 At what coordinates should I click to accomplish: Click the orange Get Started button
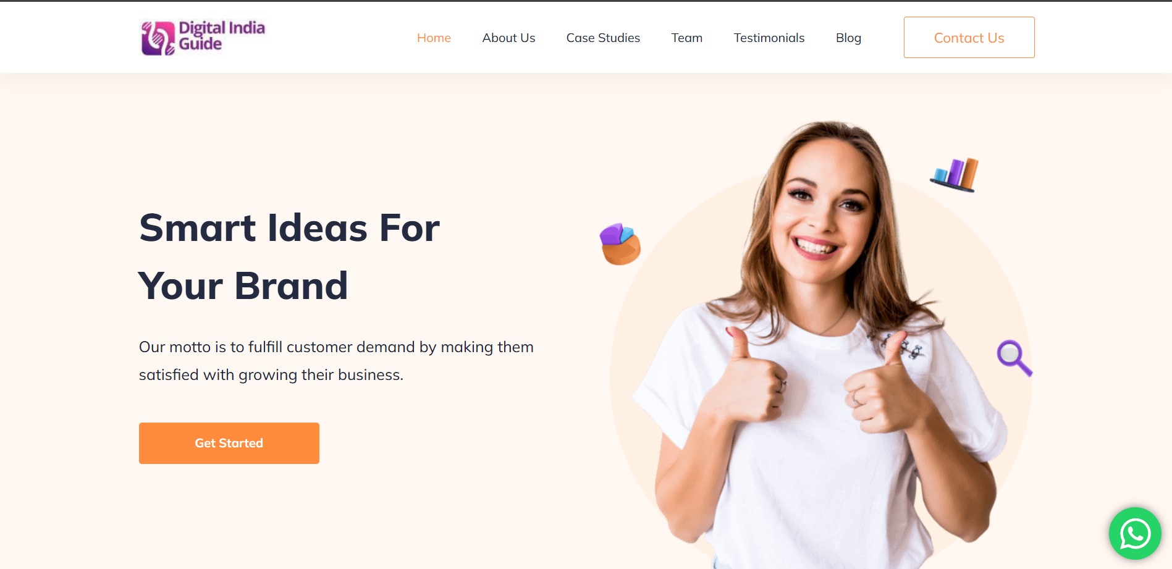[x=229, y=443]
